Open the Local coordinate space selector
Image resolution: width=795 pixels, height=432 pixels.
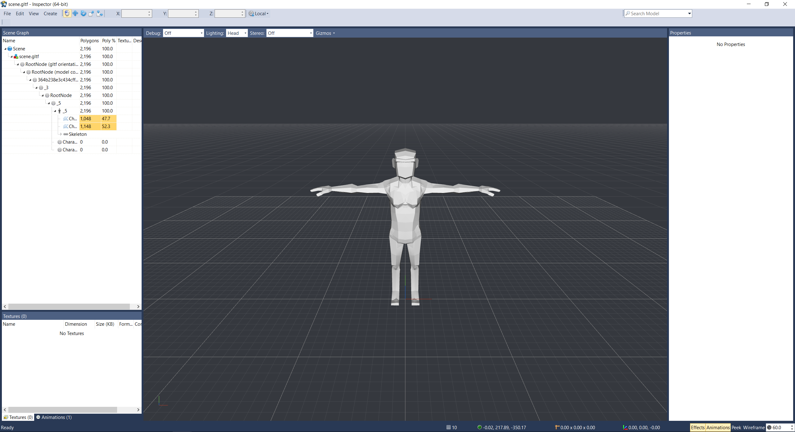(x=259, y=14)
